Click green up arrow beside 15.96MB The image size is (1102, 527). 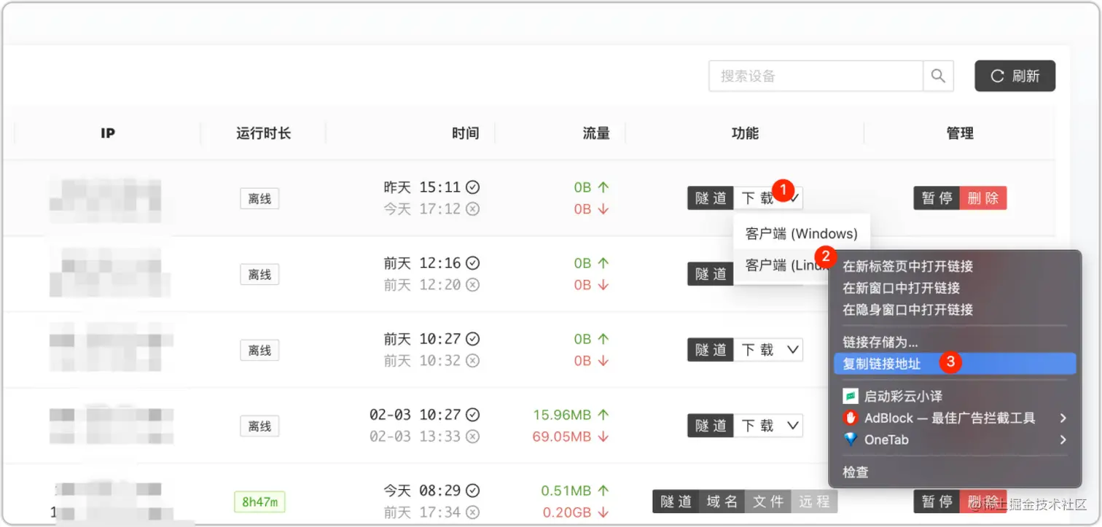tap(603, 415)
